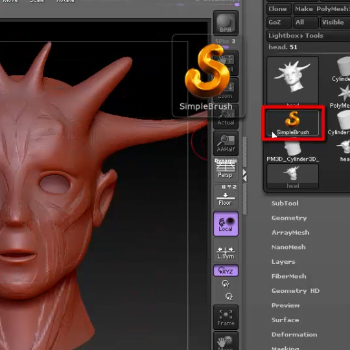Image resolution: width=350 pixels, height=350 pixels.
Task: Toggle Persp perspective mode
Action: pos(226,170)
